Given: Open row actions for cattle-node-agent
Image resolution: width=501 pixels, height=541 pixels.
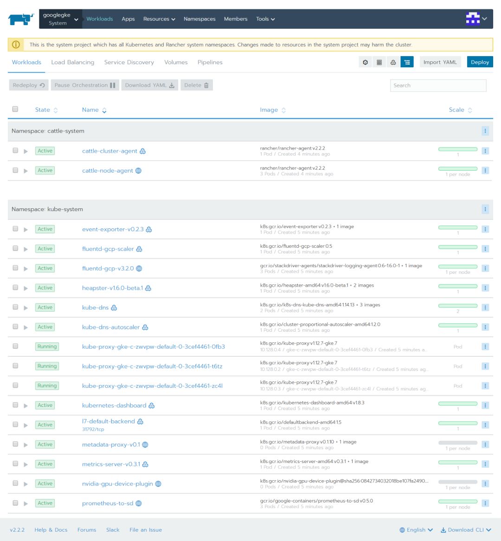Looking at the screenshot, I should coord(485,170).
